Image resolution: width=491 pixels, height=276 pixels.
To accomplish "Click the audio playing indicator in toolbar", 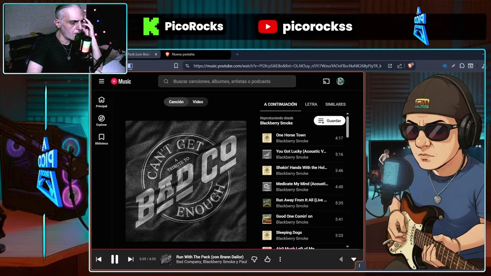I will click(445, 66).
